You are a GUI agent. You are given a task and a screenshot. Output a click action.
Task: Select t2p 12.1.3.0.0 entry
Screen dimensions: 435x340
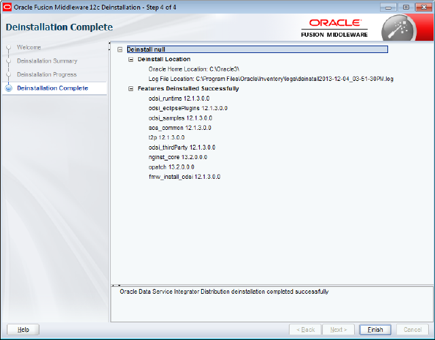pos(167,137)
